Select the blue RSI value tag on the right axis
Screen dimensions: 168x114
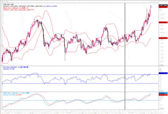click(162, 74)
